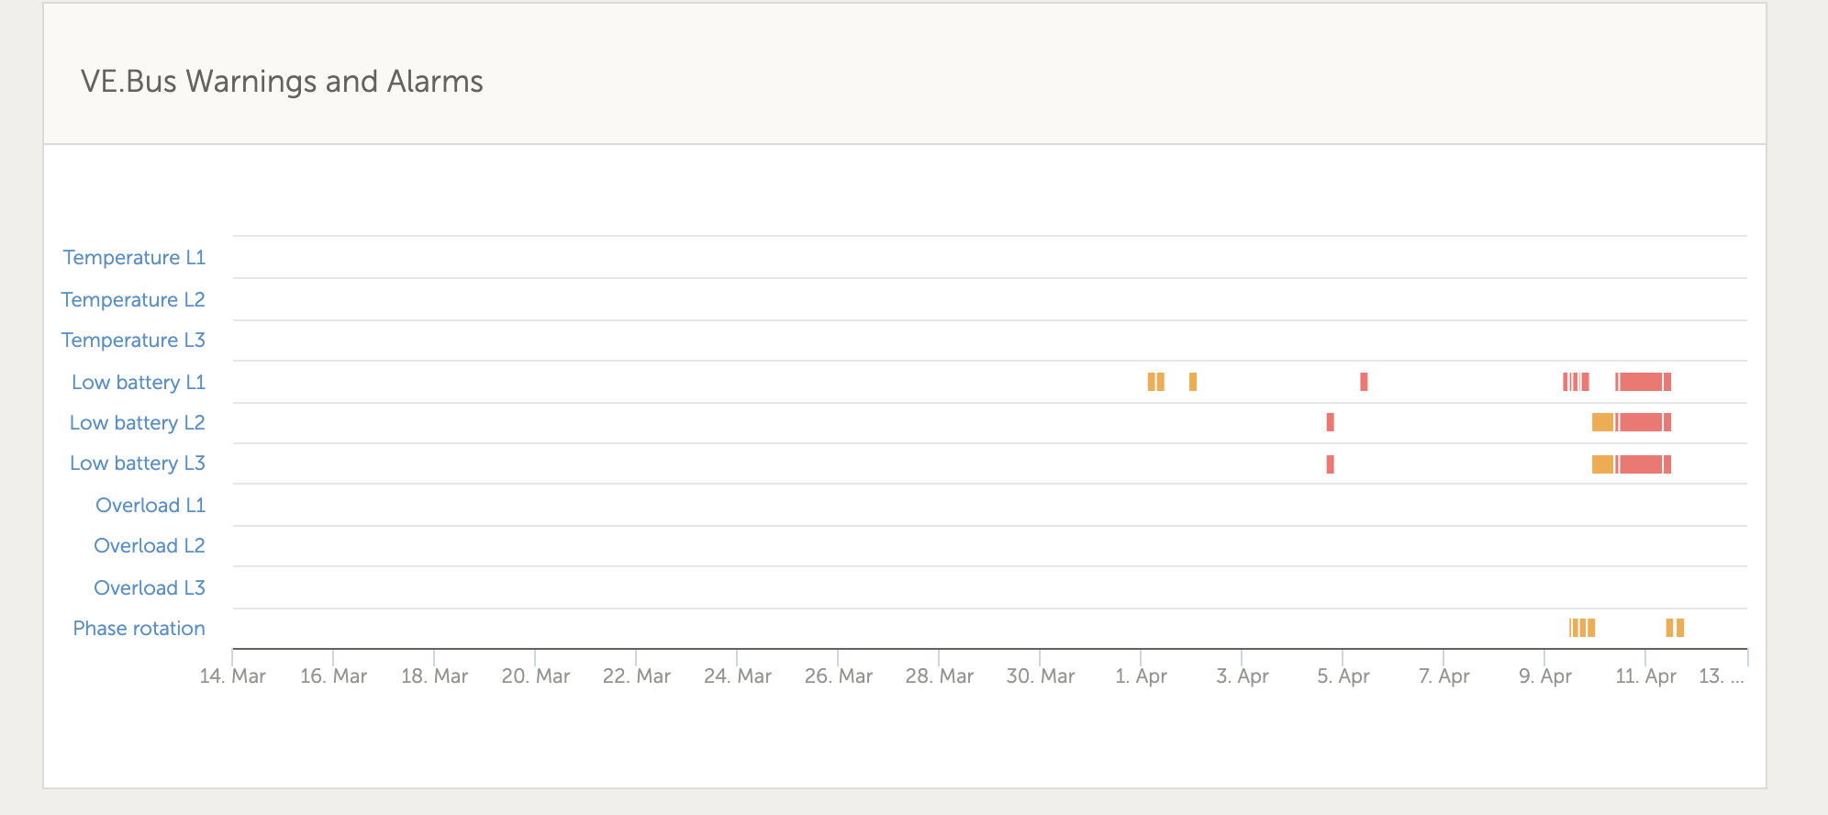The image size is (1828, 815).
Task: Select Low battery L2 red bar before 5 April
Action: click(1330, 422)
